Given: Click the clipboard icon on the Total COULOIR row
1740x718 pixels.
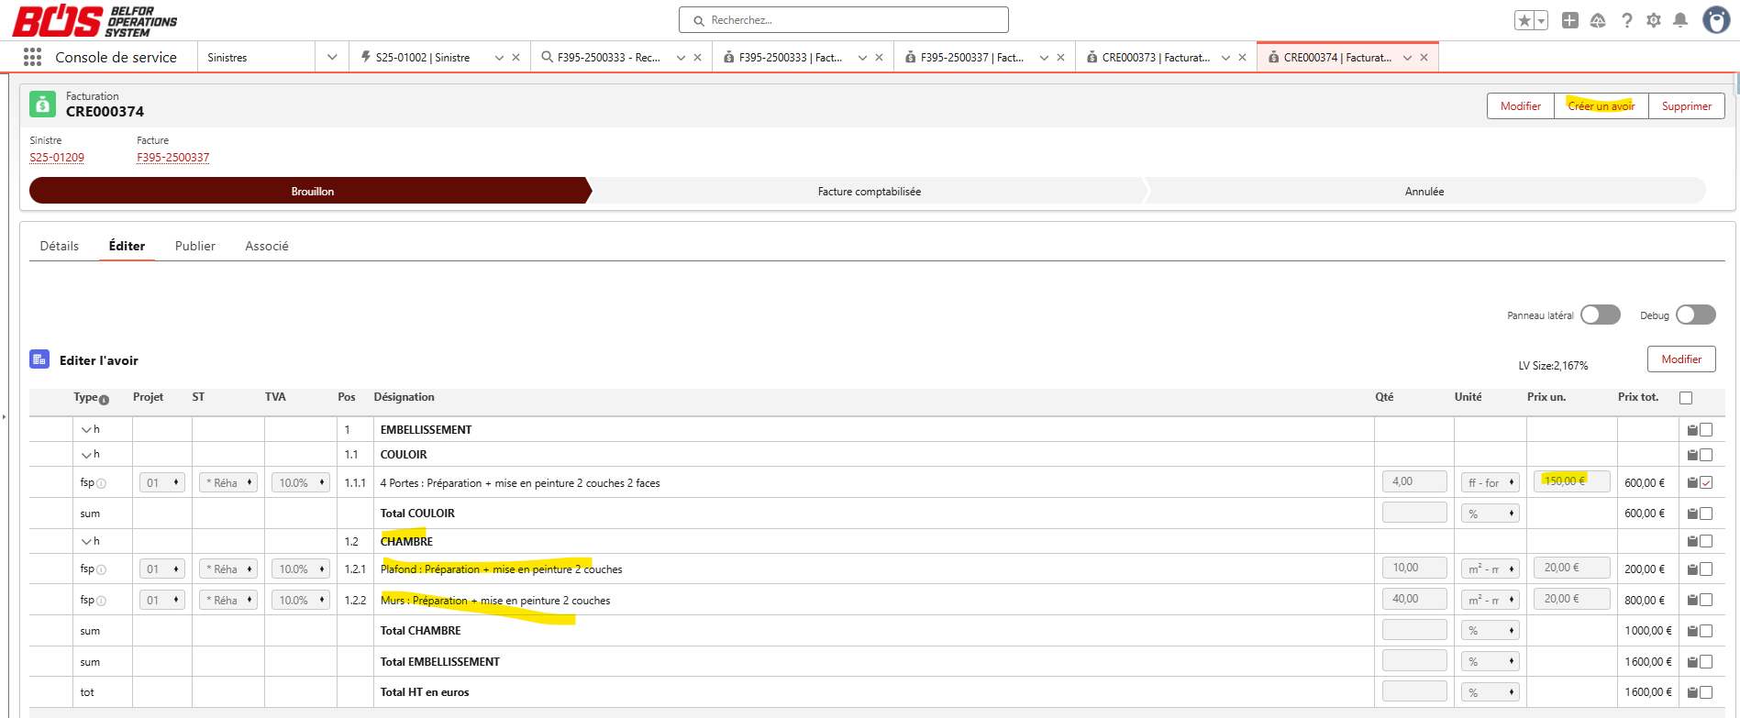Looking at the screenshot, I should (1692, 514).
